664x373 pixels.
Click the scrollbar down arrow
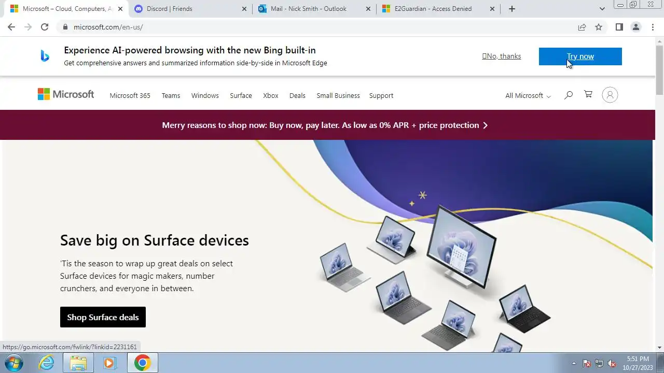[x=659, y=348]
